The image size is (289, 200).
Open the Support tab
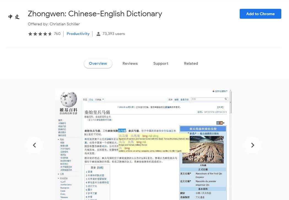coord(161,63)
